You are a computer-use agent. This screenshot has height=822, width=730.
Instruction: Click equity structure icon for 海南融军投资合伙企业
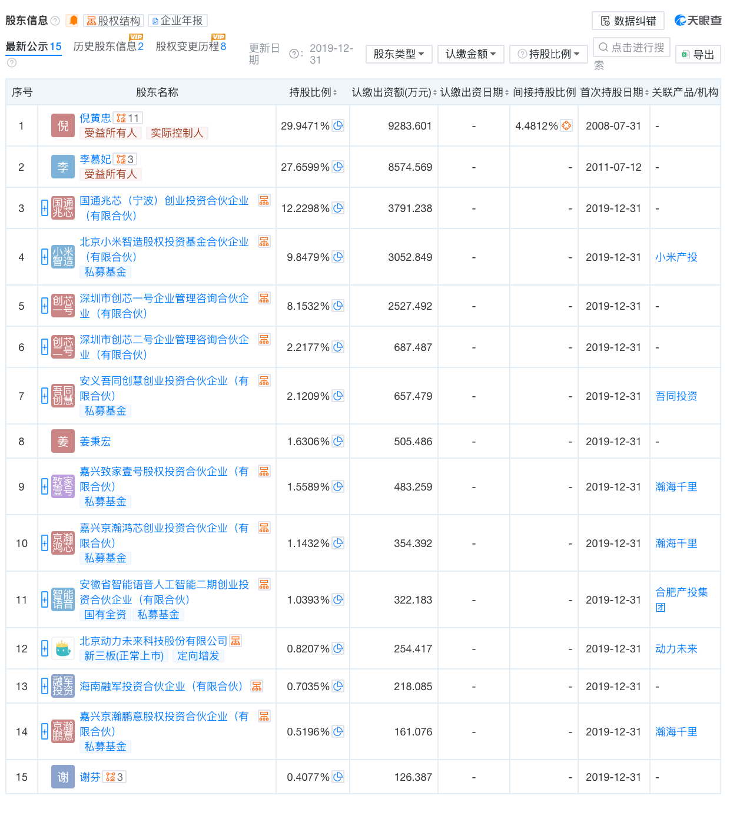point(257,686)
